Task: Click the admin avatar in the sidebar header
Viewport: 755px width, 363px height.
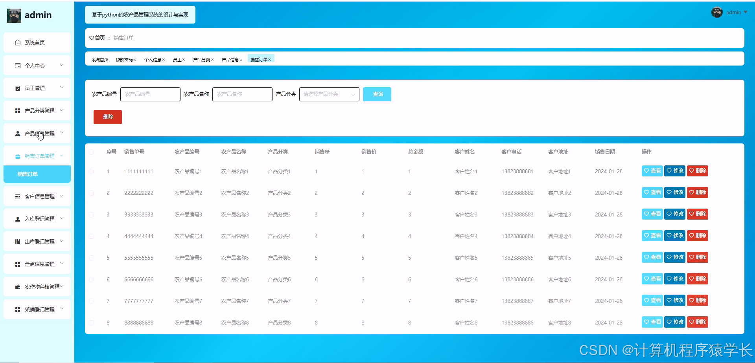Action: coord(14,15)
